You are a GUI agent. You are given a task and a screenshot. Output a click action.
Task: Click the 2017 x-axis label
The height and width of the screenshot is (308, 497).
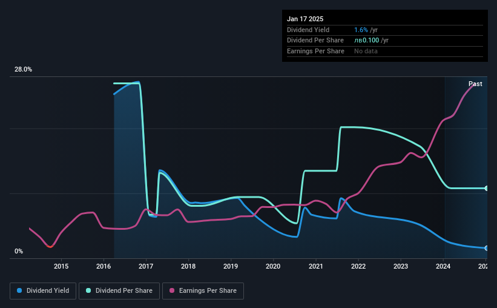(146, 266)
